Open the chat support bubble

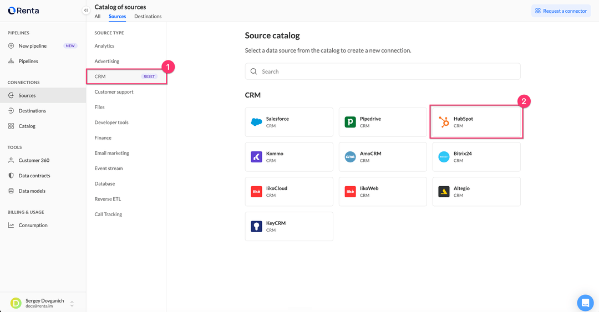tap(585, 303)
